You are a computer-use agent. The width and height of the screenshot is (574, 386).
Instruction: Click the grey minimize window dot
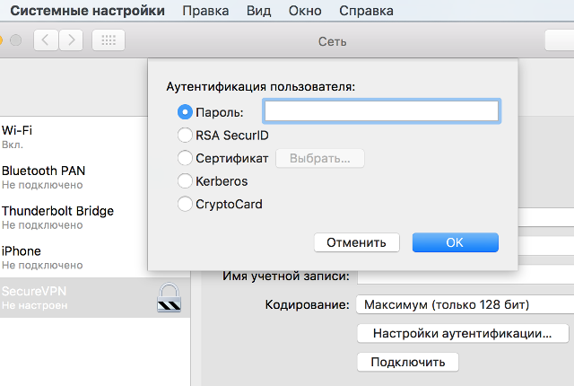(15, 39)
